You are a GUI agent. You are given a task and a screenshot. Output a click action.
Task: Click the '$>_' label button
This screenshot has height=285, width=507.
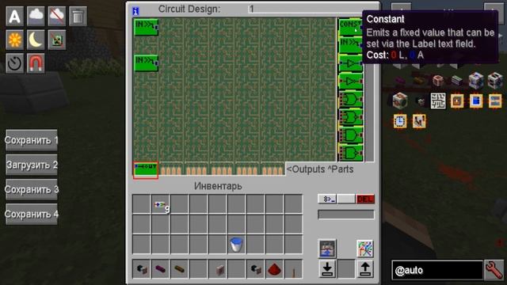327,199
